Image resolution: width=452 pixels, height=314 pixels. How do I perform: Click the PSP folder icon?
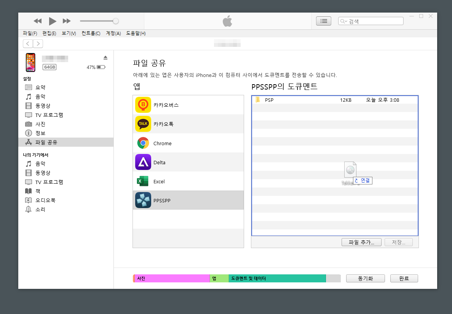point(258,100)
